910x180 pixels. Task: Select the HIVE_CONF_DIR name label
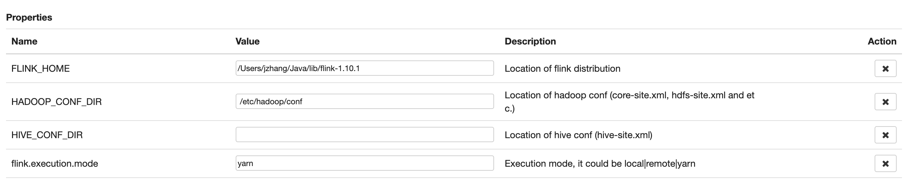coord(47,135)
